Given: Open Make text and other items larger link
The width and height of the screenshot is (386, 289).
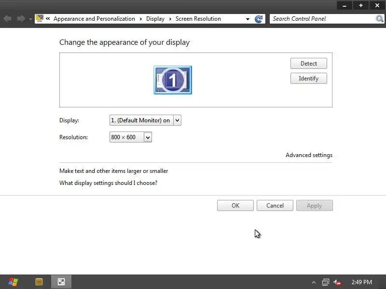Looking at the screenshot, I should (113, 171).
